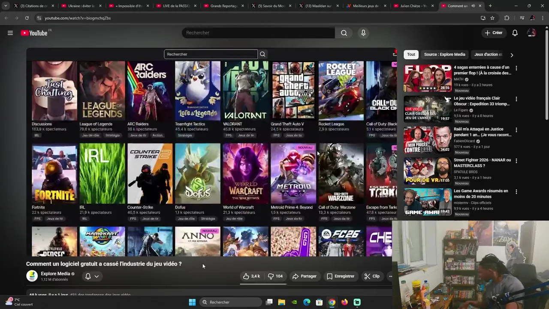549x309 pixels.
Task: Click the League of Legends category cover in video
Action: click(102, 91)
